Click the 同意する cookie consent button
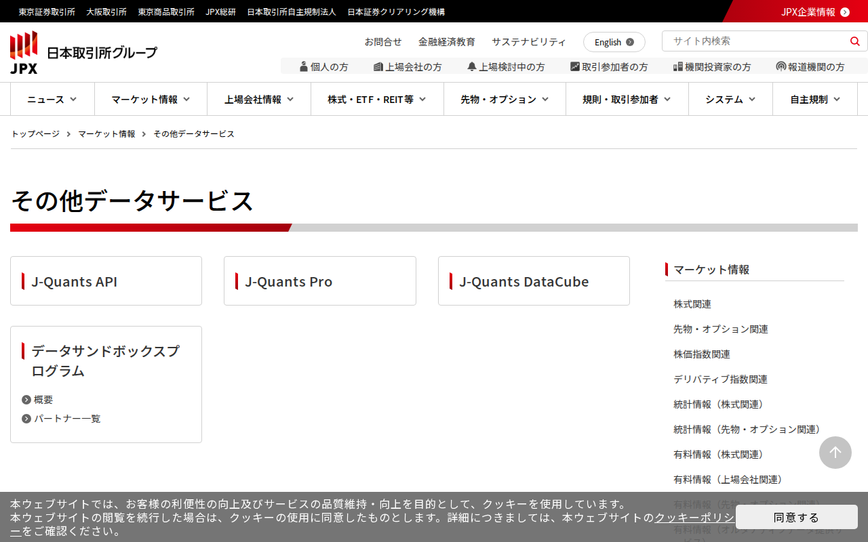The height and width of the screenshot is (542, 868). click(797, 517)
